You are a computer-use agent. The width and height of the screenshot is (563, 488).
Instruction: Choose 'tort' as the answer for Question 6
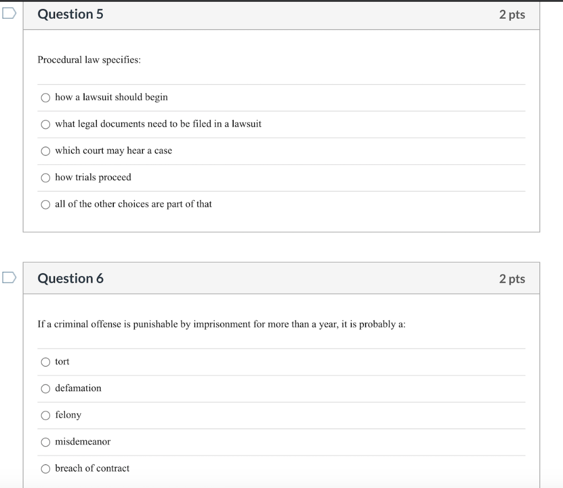click(45, 362)
